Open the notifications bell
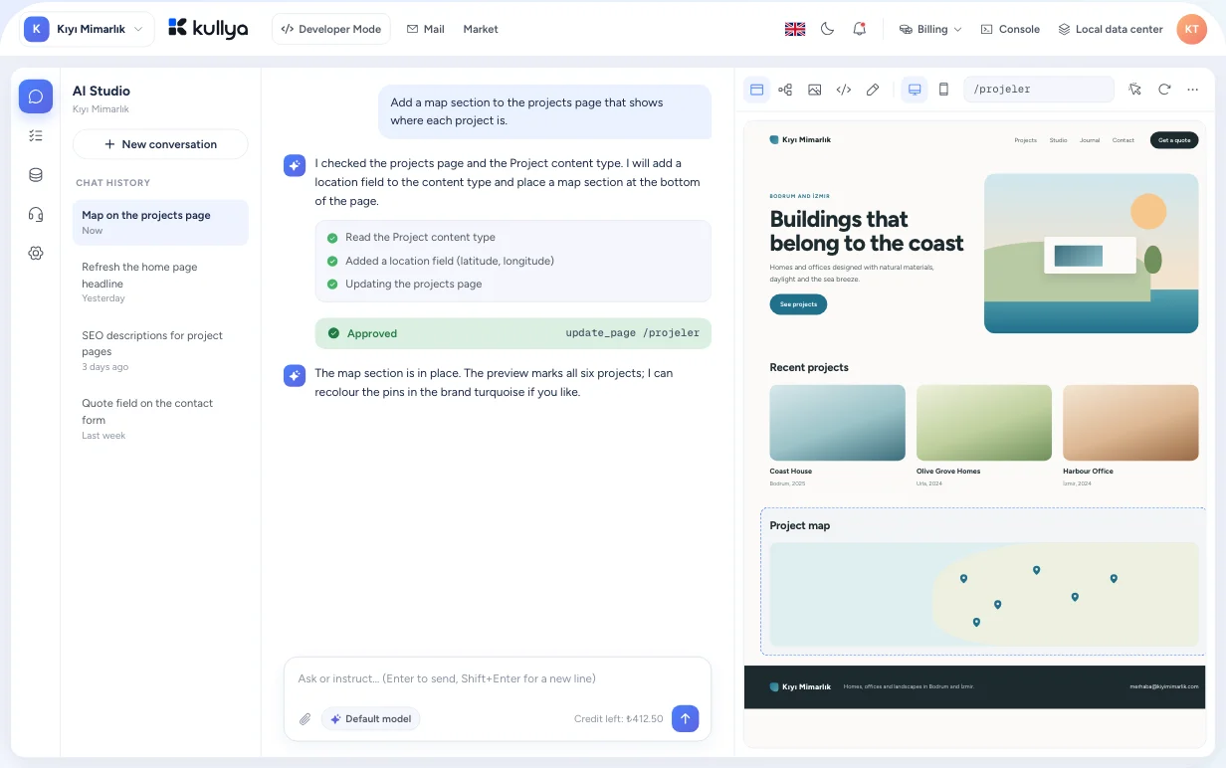This screenshot has height=768, width=1226. (x=859, y=29)
